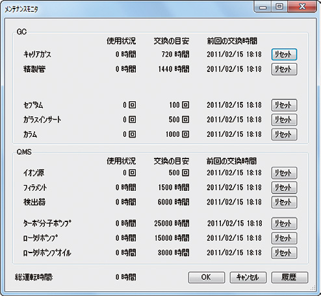This screenshot has height=296, width=321.
Task: Close the メンテナンスモニタ window
Action: [x=302, y=6]
